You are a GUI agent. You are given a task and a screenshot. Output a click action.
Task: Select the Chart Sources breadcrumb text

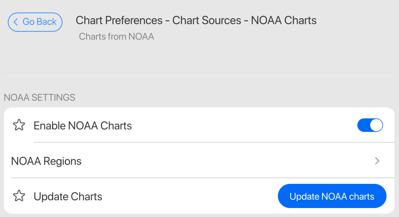tap(207, 21)
